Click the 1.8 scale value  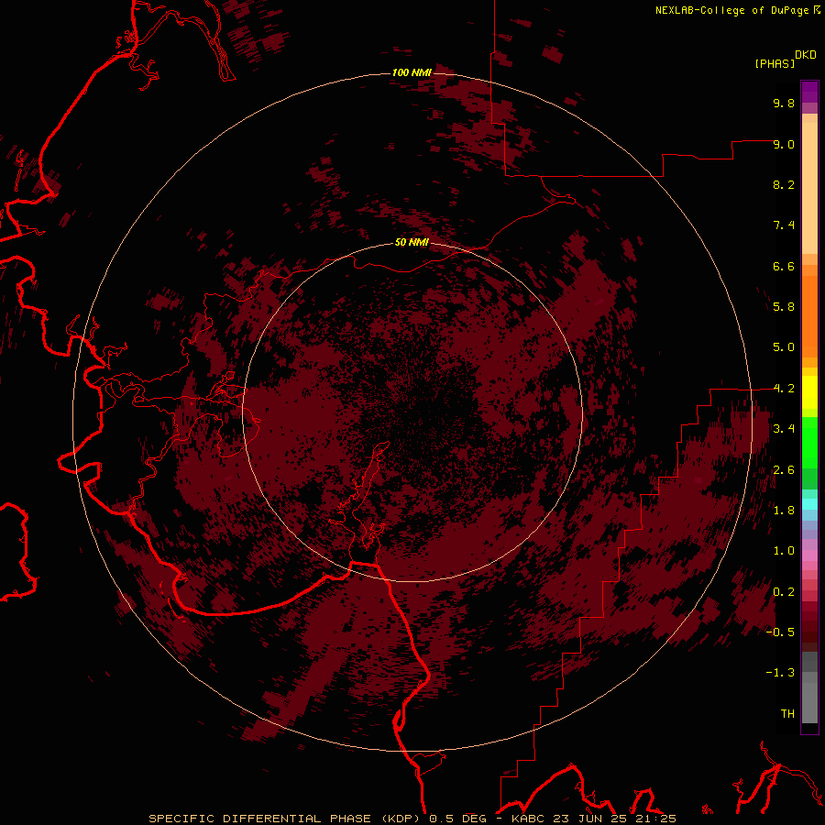(784, 511)
